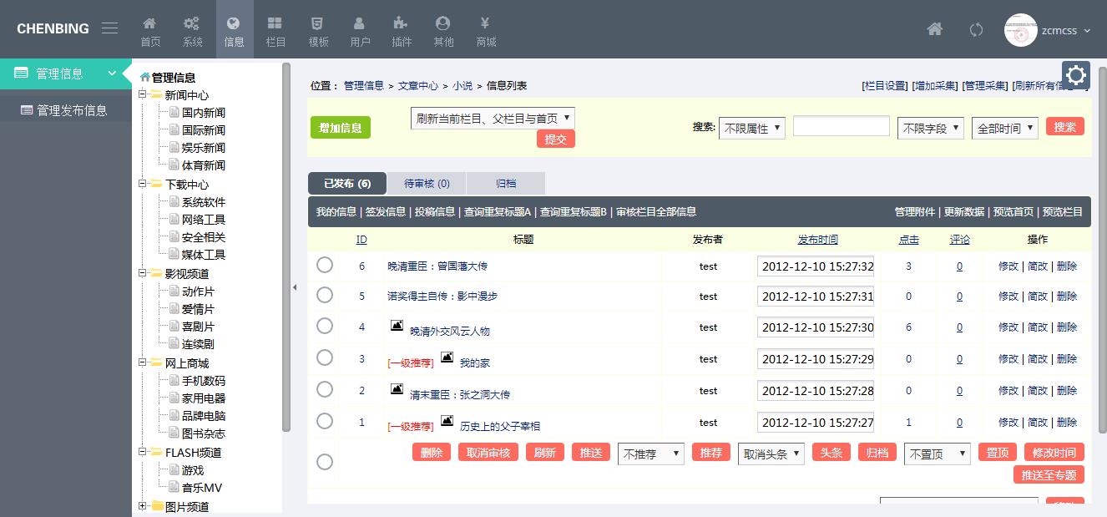Click the 管理发布信息 sidebar icon
This screenshot has height=517, width=1107.
click(27, 109)
